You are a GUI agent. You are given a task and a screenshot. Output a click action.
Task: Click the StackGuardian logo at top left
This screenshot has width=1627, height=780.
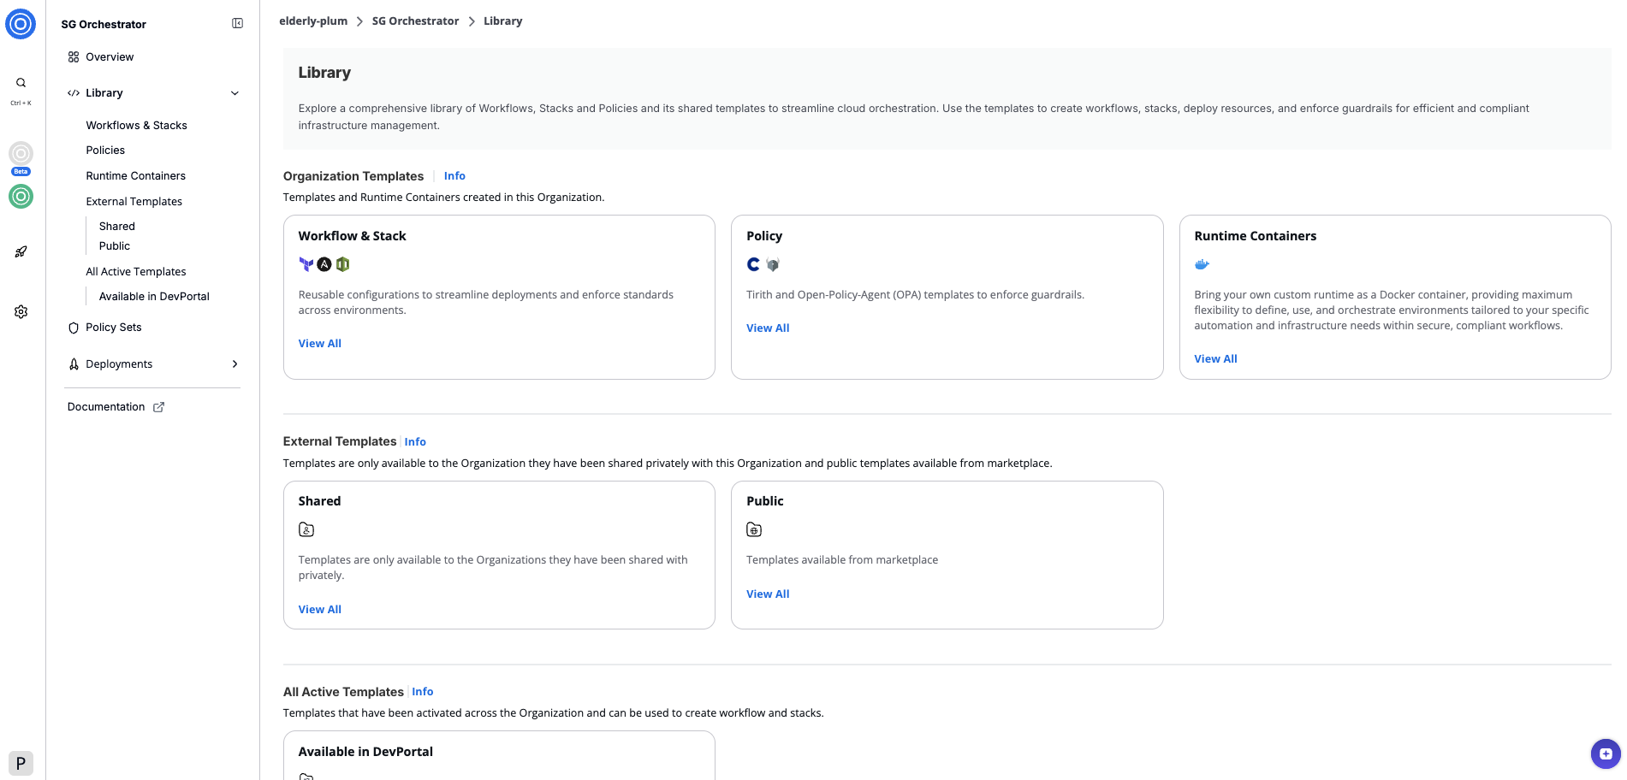click(x=21, y=24)
